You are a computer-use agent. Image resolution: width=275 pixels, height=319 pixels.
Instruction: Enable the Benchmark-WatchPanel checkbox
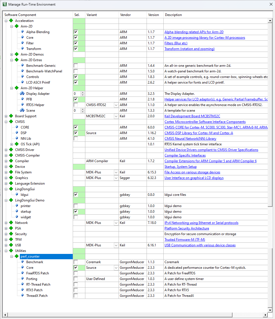point(76,71)
